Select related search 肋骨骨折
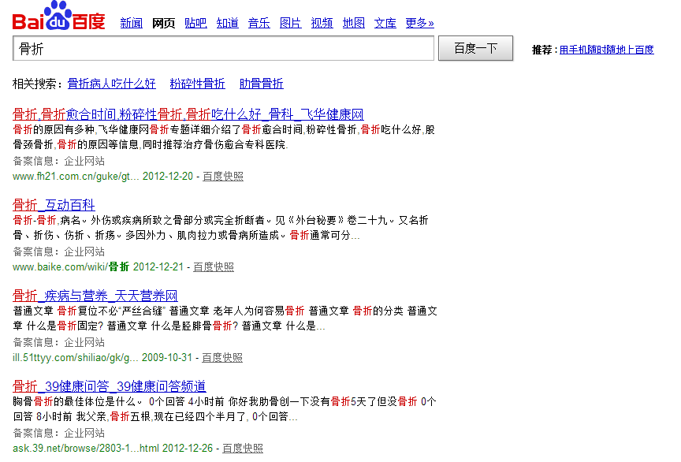 pyautogui.click(x=261, y=84)
